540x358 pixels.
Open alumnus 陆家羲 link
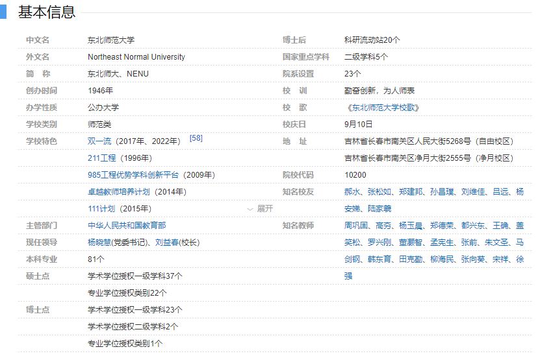coord(379,209)
